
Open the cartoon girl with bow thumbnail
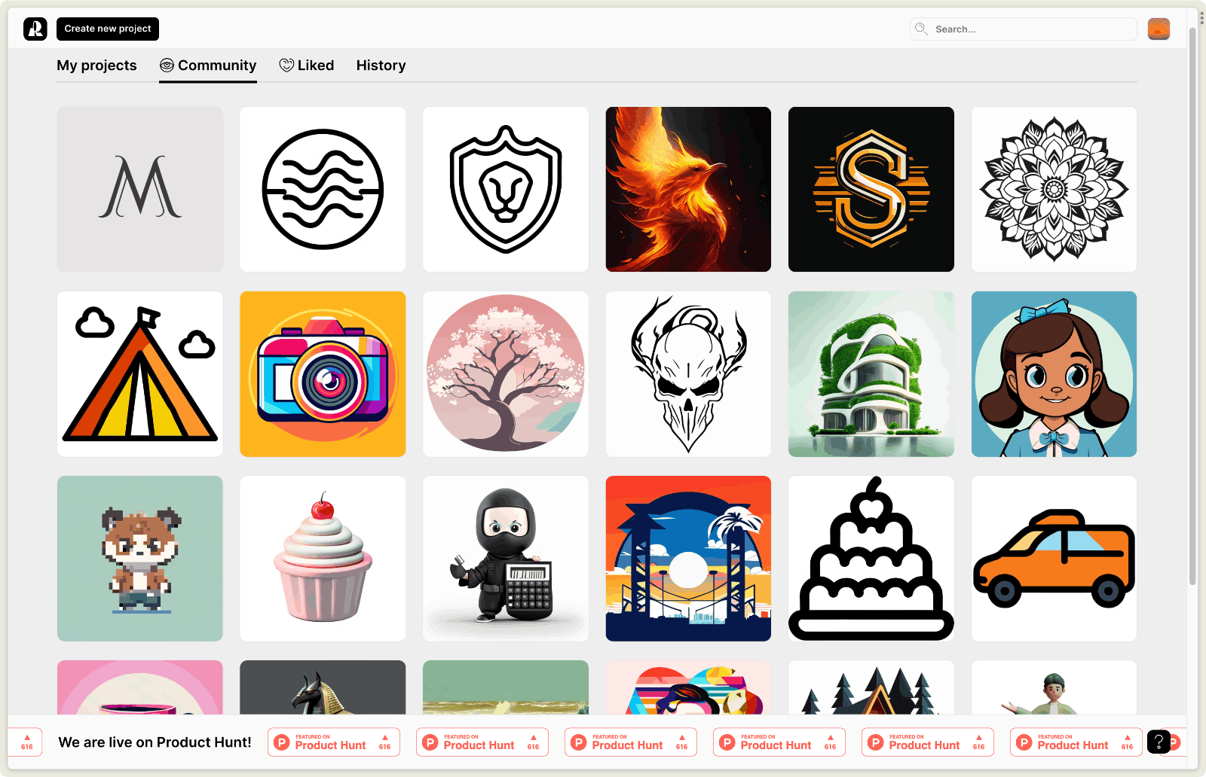(1054, 374)
